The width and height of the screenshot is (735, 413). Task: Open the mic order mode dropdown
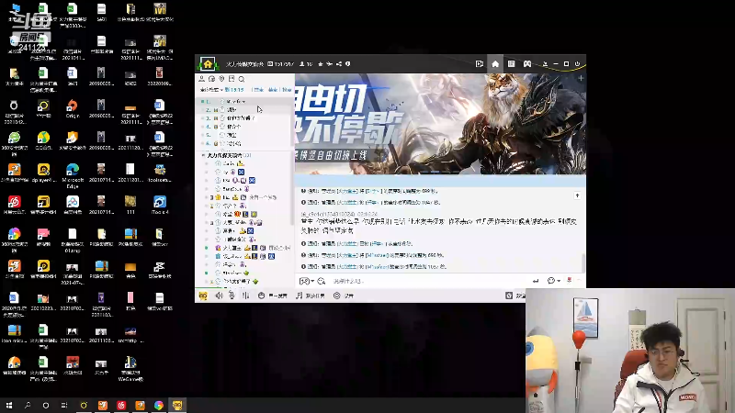coord(211,89)
